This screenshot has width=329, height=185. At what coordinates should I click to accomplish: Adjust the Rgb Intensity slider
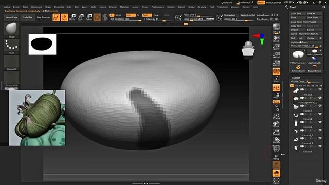point(125,20)
